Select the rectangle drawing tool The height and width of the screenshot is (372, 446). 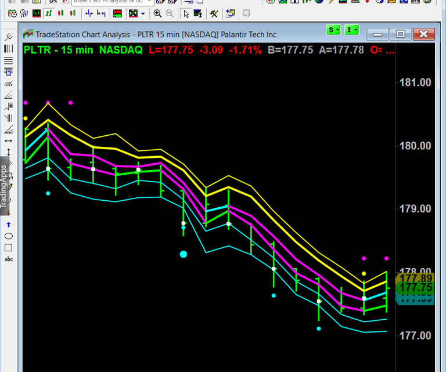click(x=9, y=248)
